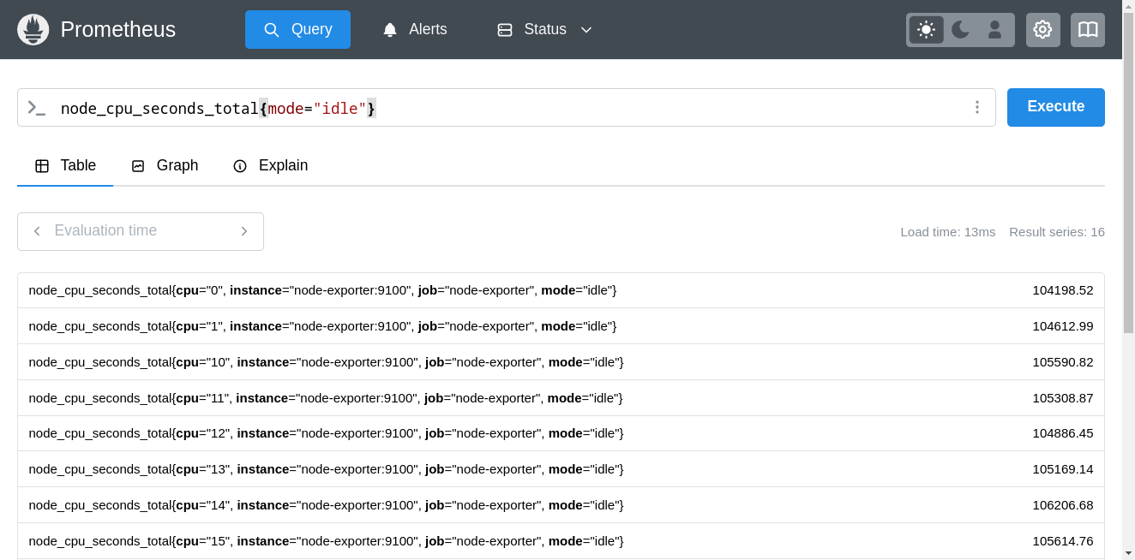Click the series row with cpu="10"
This screenshot has width=1135, height=560.
tap(561, 362)
